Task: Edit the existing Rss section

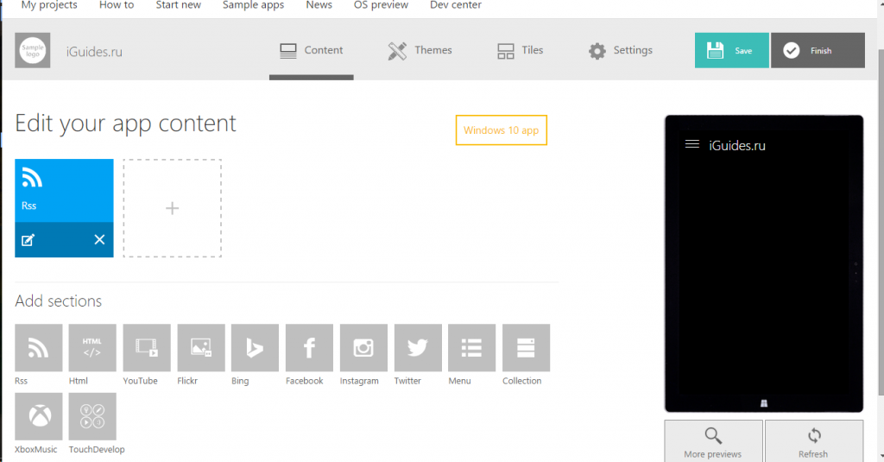Action: [x=28, y=240]
